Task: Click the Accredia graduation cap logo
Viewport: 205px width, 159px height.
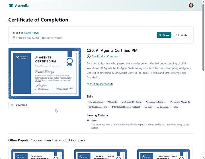Action: tap(11, 5)
